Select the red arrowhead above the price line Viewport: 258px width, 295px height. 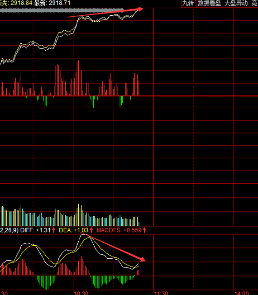tap(140, 9)
